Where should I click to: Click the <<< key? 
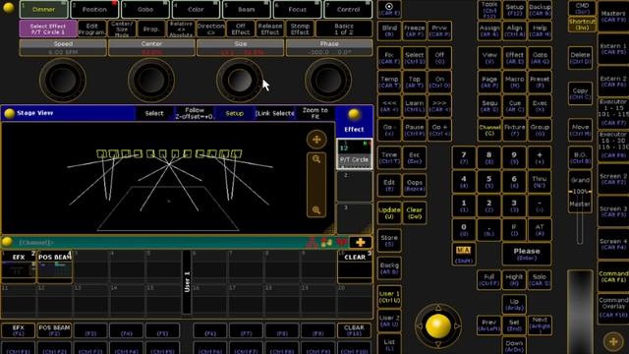click(x=389, y=106)
